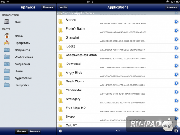The width and height of the screenshot is (180, 135).
Task: Show details arrow for Stanza
Action: pos(176,22)
